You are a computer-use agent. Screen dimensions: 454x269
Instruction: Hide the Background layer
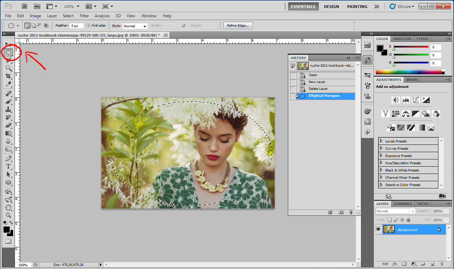coord(378,229)
